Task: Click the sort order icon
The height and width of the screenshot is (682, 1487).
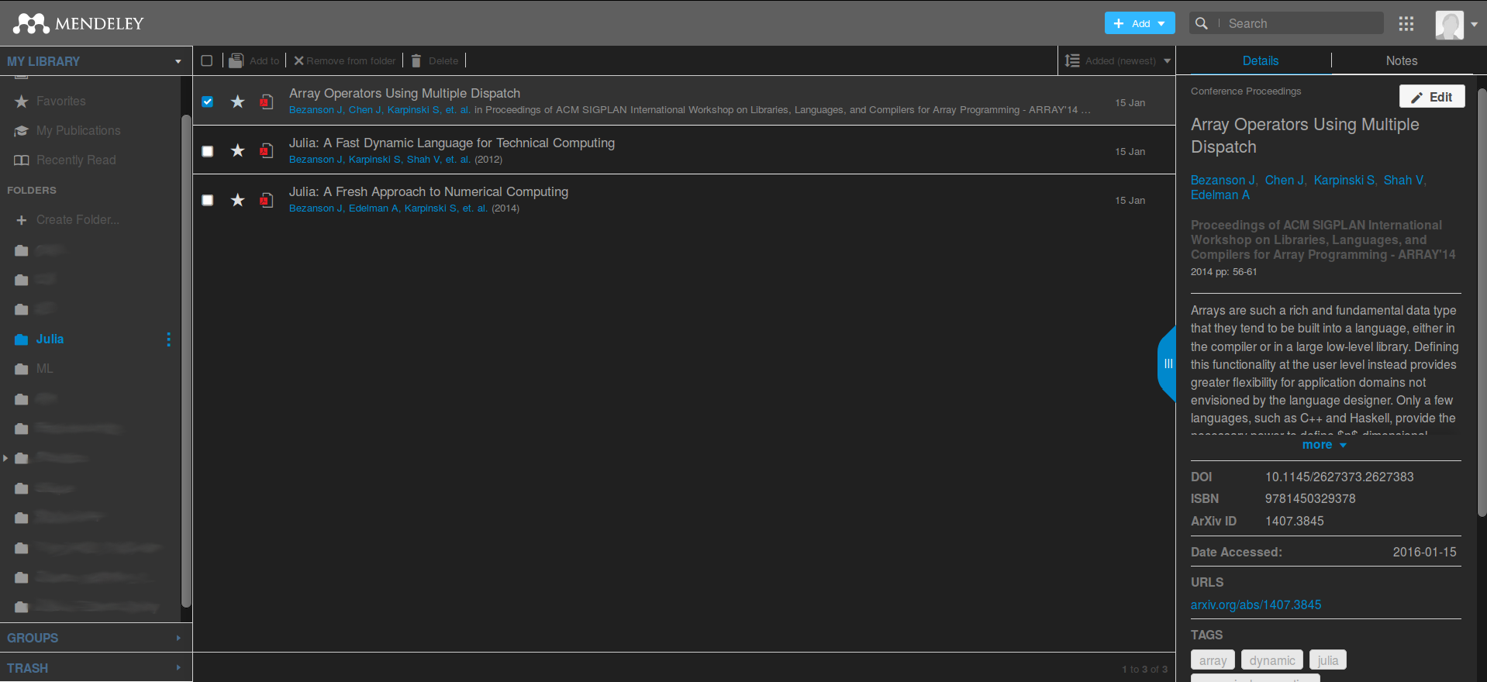Action: [x=1072, y=60]
